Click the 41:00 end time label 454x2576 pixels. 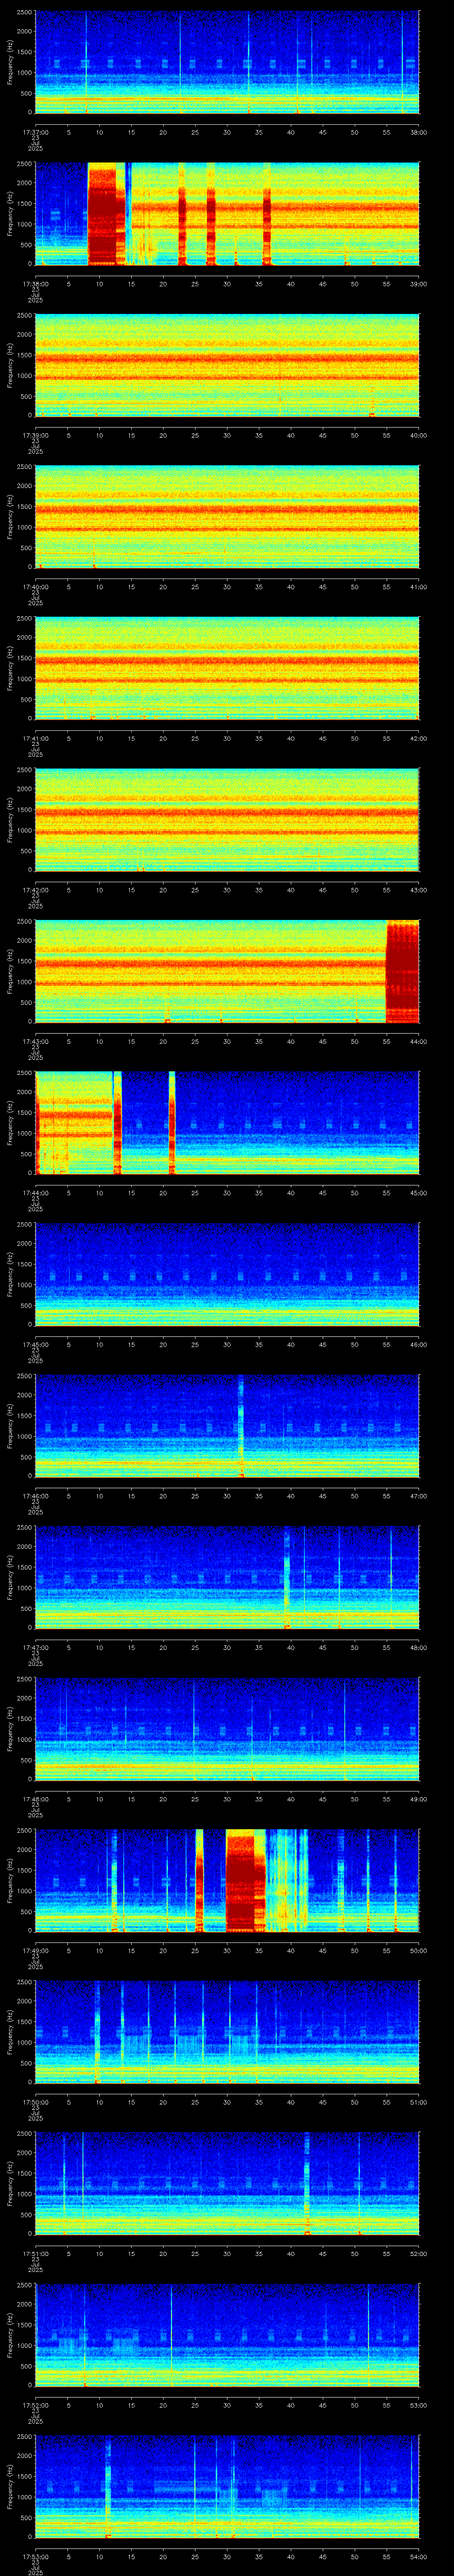[x=418, y=587]
